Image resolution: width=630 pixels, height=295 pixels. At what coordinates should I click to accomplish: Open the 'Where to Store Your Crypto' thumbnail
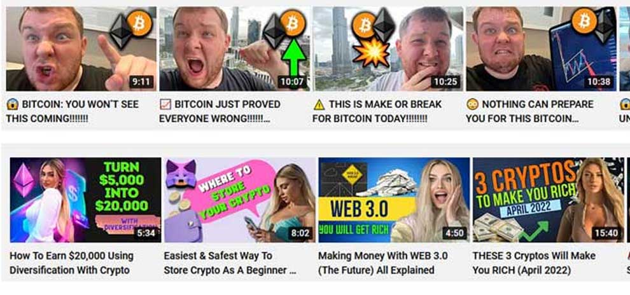(x=240, y=200)
